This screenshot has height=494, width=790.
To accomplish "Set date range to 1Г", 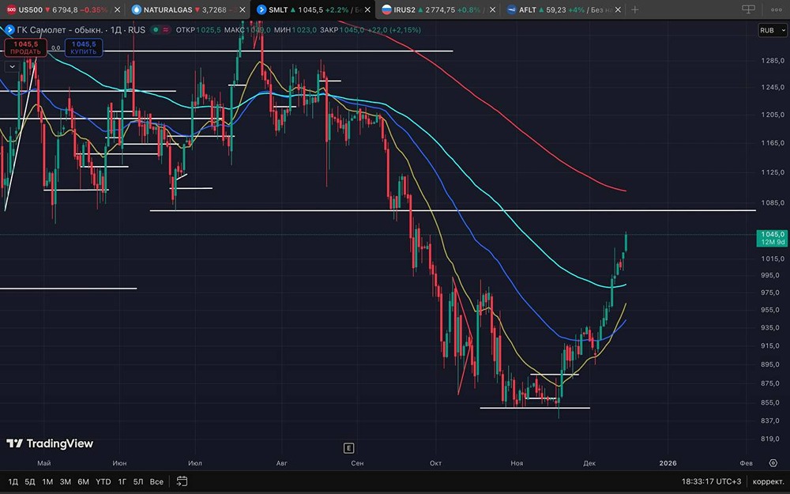I will [x=122, y=481].
